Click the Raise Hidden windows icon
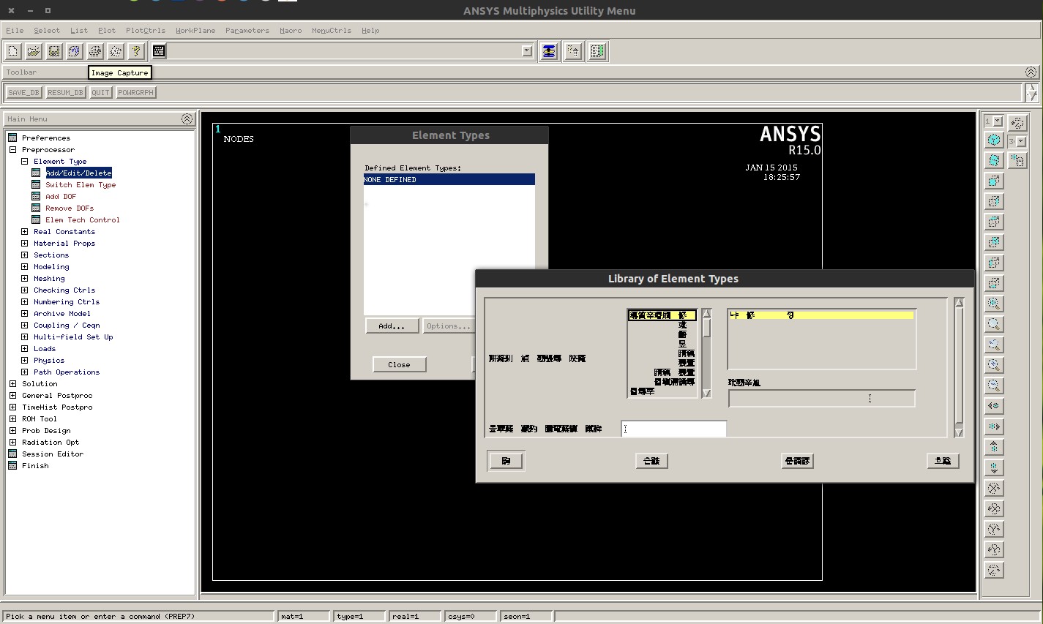 [x=549, y=51]
